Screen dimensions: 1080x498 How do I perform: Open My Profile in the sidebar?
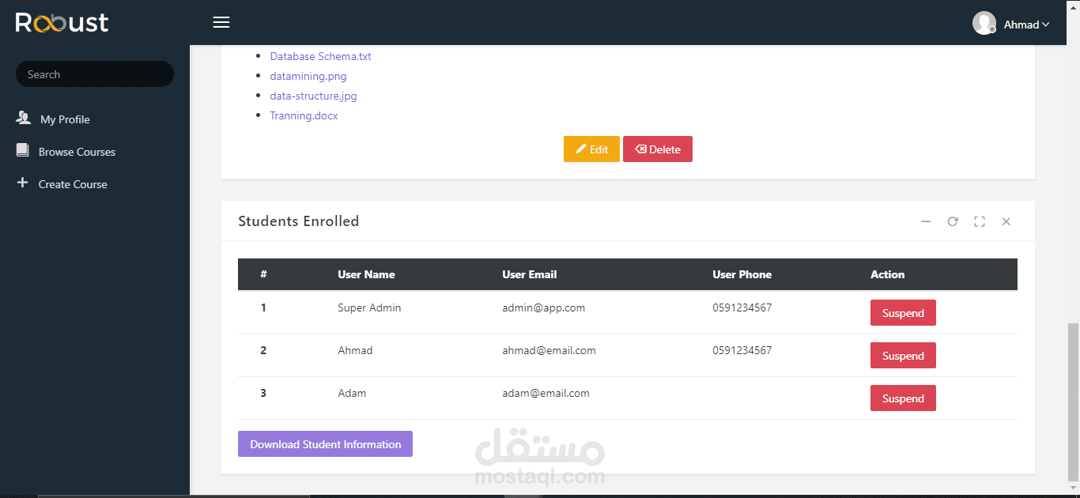click(65, 119)
